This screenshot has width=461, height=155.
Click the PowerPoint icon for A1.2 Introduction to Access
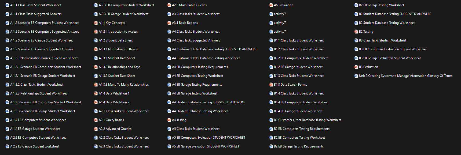[x=96, y=32]
